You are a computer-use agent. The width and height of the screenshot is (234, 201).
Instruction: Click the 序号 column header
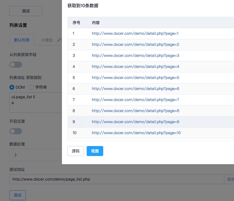76,23
